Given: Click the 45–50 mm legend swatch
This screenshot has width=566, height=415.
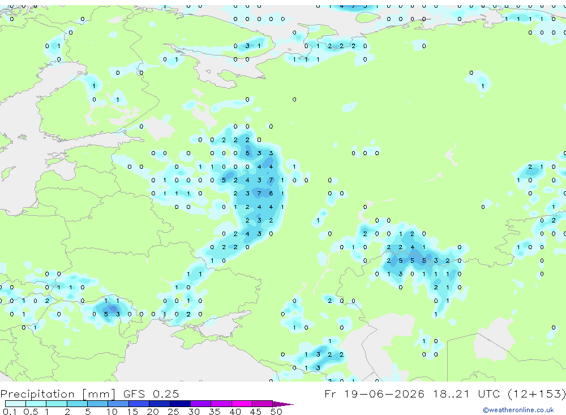Looking at the screenshot, I should (x=263, y=404).
